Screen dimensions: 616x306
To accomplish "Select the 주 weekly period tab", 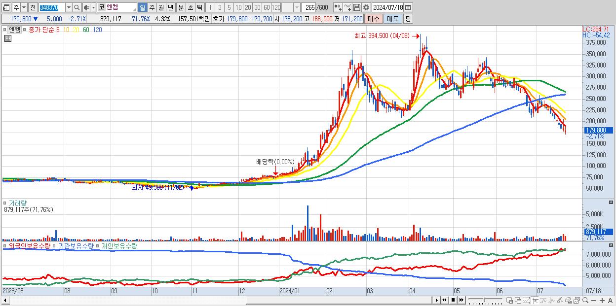I will point(152,7).
